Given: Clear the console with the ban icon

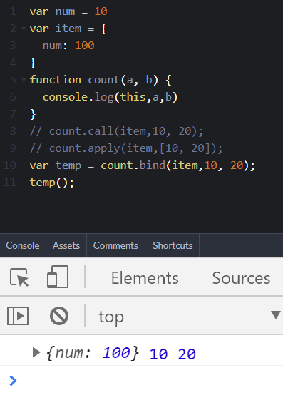Looking at the screenshot, I should (59, 316).
